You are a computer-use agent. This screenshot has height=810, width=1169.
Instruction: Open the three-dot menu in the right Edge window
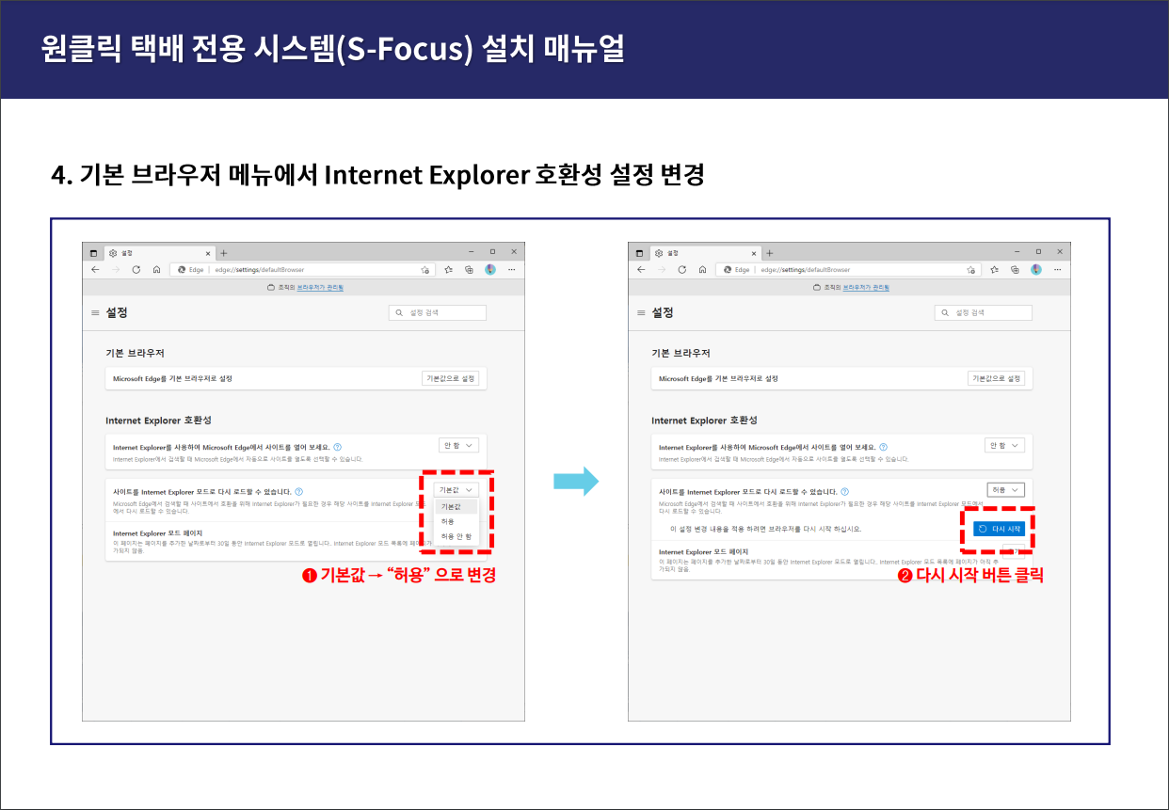click(x=1058, y=269)
